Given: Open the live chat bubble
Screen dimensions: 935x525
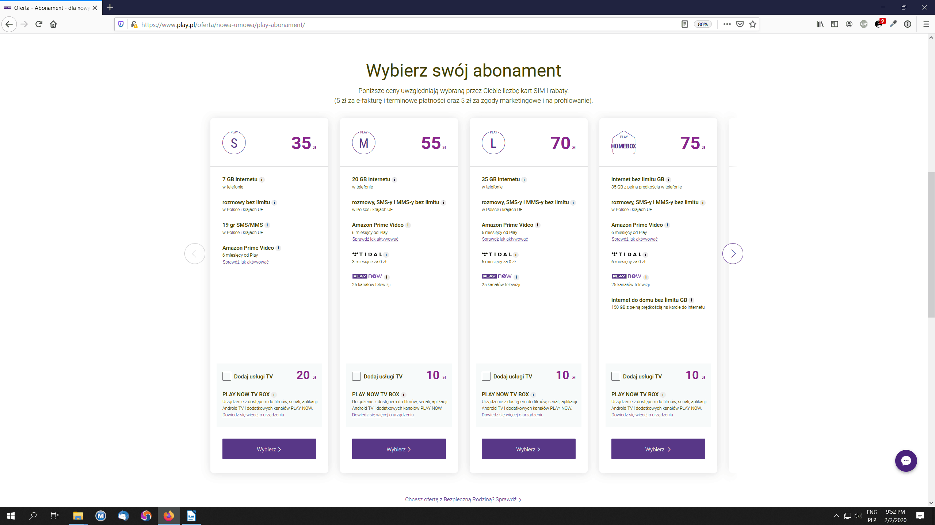Looking at the screenshot, I should [906, 461].
